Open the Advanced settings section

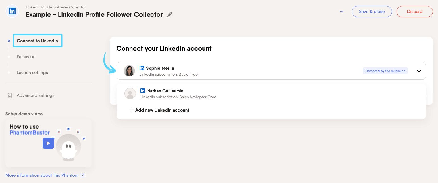(x=35, y=95)
